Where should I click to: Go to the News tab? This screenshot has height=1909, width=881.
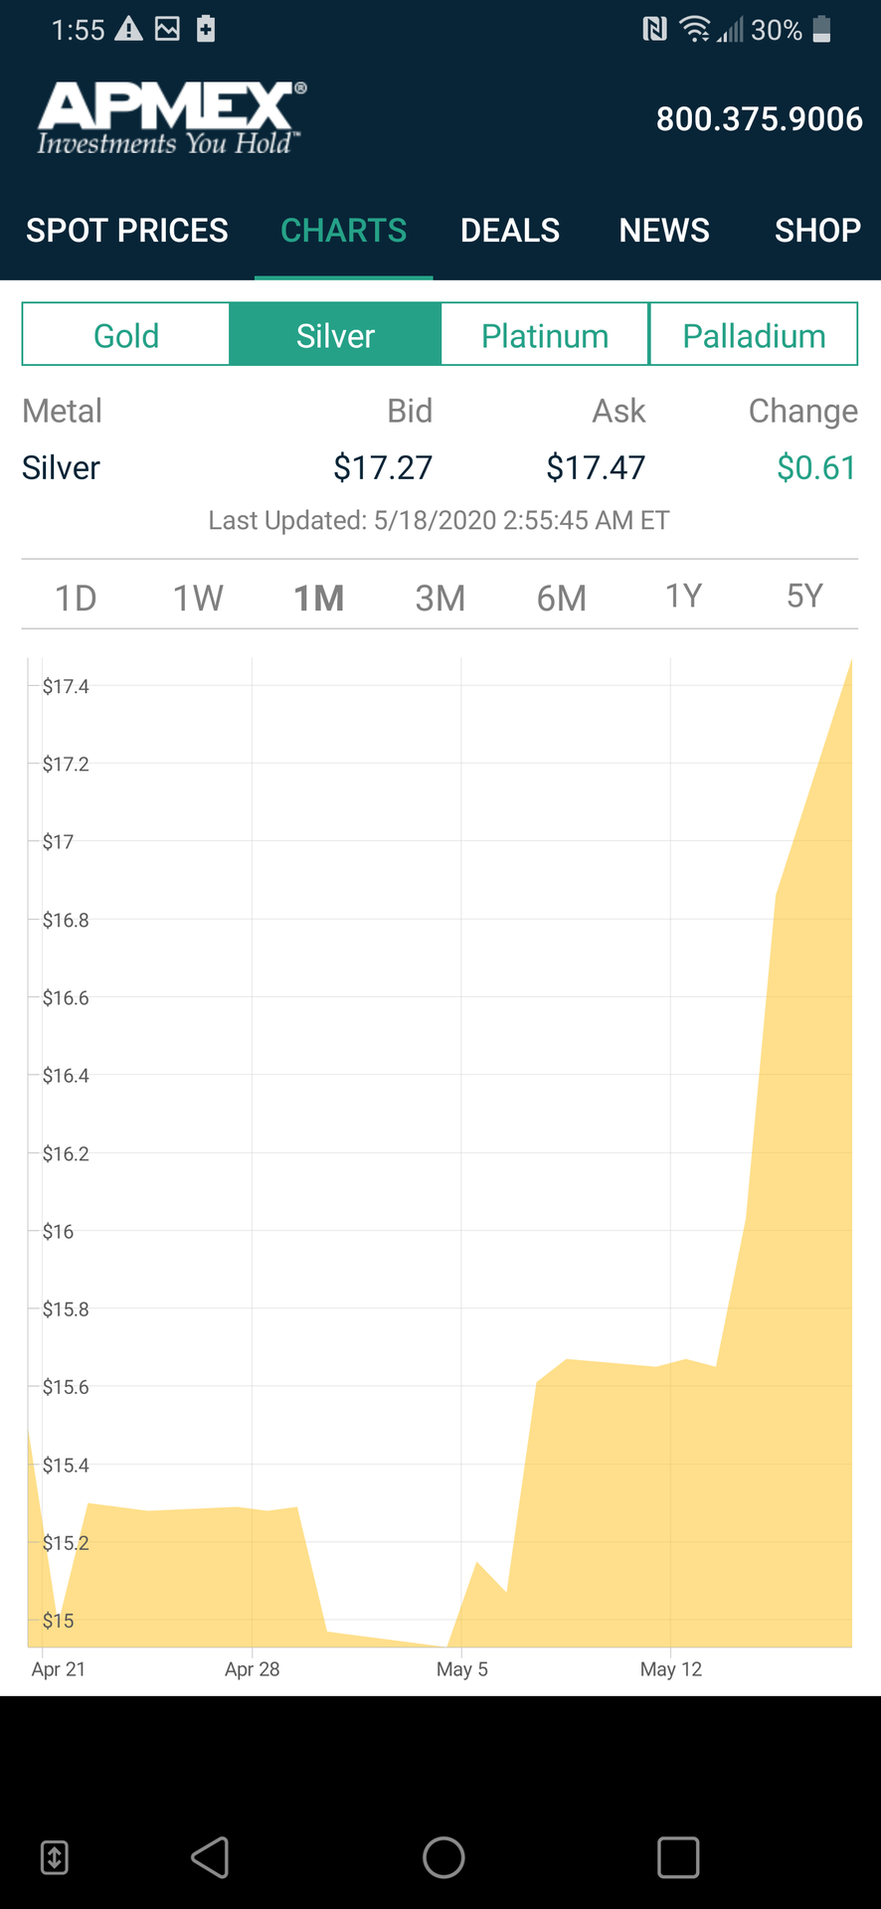coord(664,231)
